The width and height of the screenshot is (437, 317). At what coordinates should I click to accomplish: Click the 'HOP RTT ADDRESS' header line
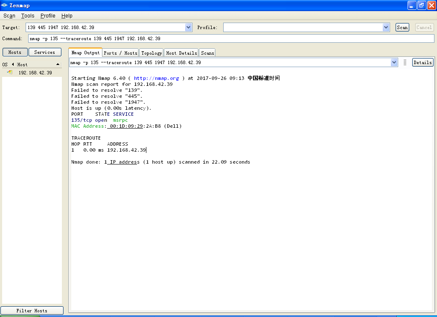point(100,144)
